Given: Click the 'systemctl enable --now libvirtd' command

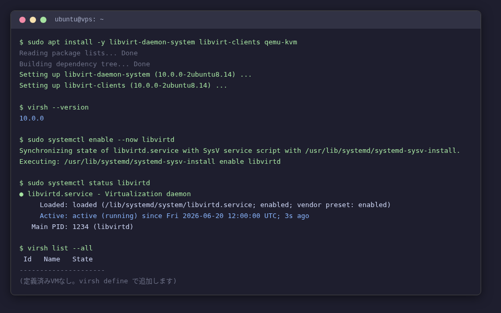Looking at the screenshot, I should pos(97,140).
